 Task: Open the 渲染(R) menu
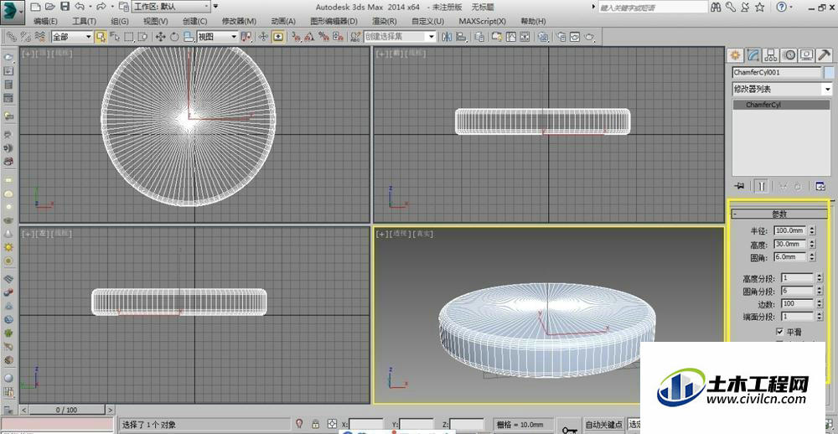coord(385,22)
